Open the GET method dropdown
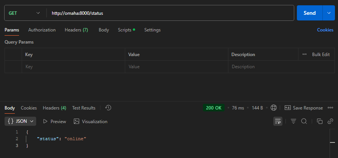This screenshot has height=158, width=338. (24, 13)
